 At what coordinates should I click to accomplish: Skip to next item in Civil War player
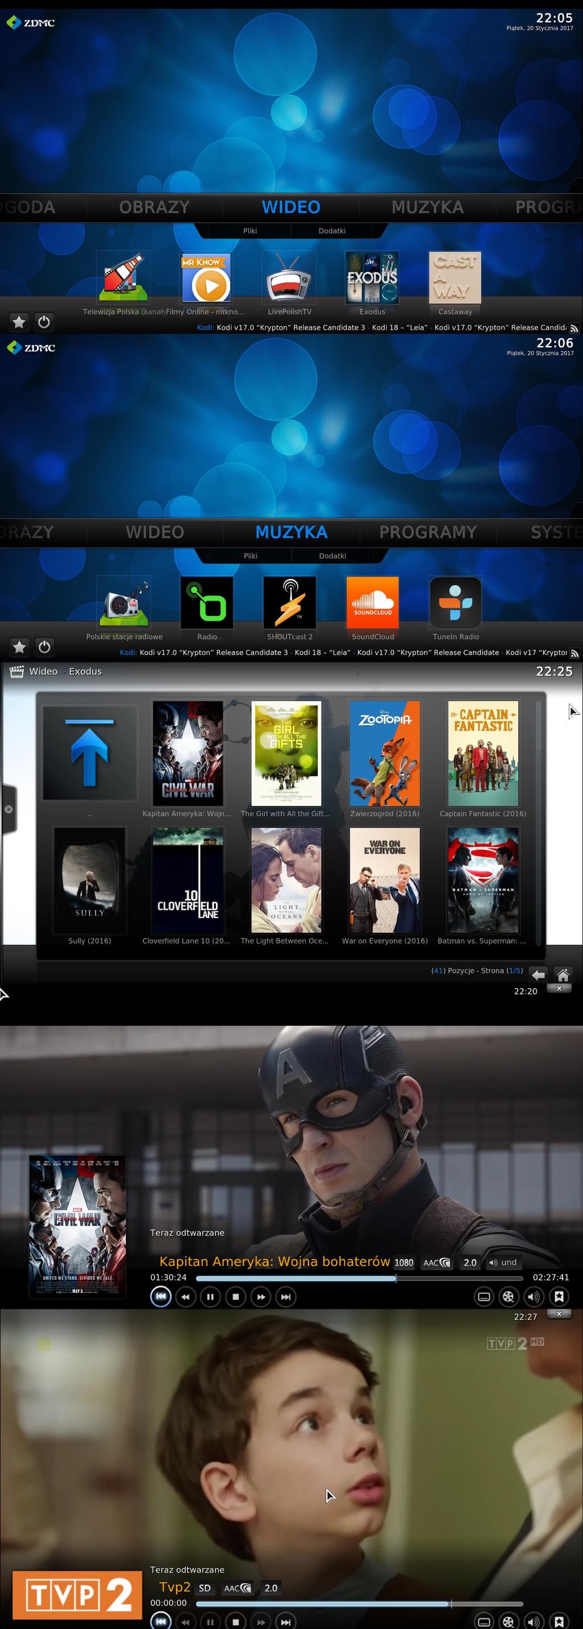(x=286, y=1297)
